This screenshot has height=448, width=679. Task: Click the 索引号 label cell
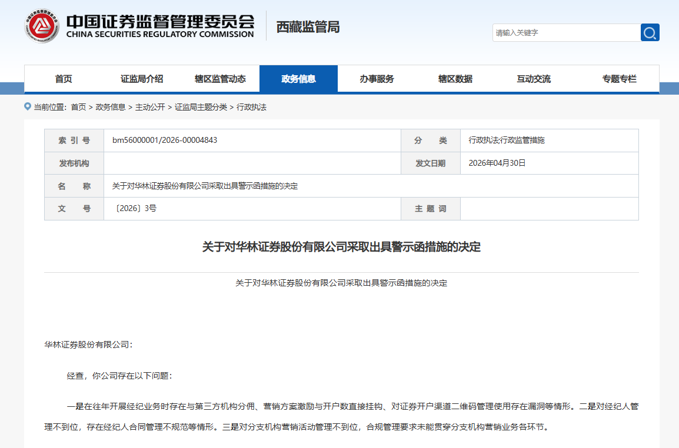[x=74, y=141]
